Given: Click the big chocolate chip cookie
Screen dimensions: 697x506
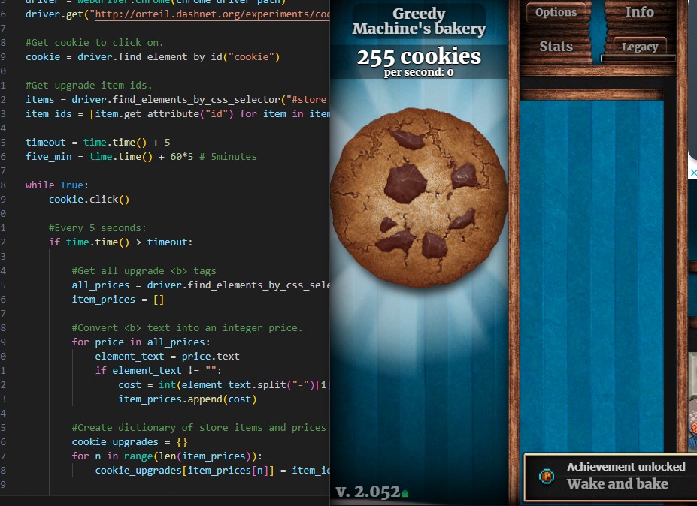Looking at the screenshot, I should 420,197.
